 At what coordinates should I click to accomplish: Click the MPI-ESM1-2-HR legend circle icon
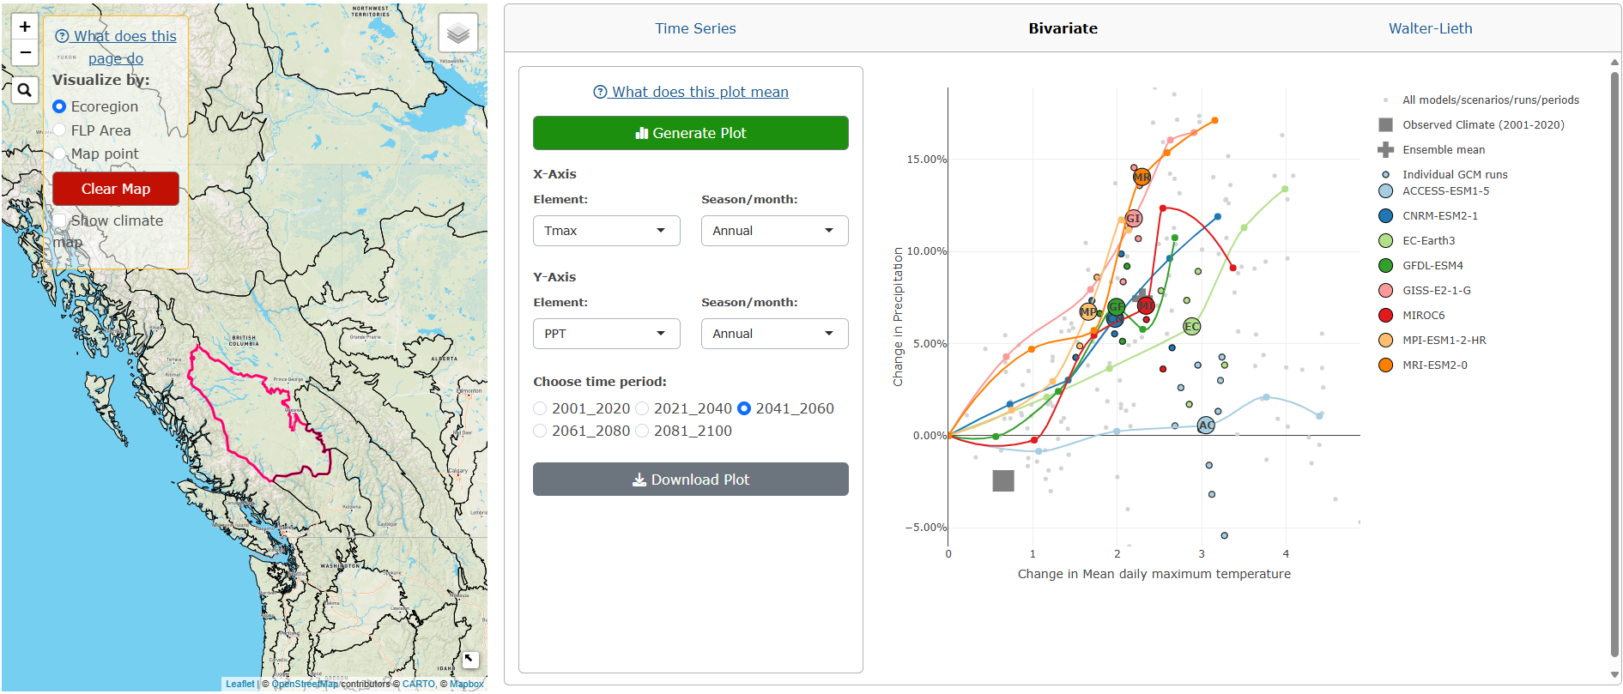(1385, 341)
